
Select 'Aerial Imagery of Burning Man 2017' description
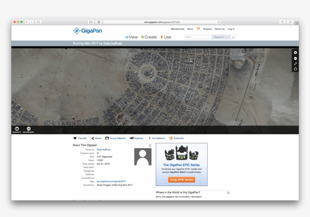tap(115, 185)
